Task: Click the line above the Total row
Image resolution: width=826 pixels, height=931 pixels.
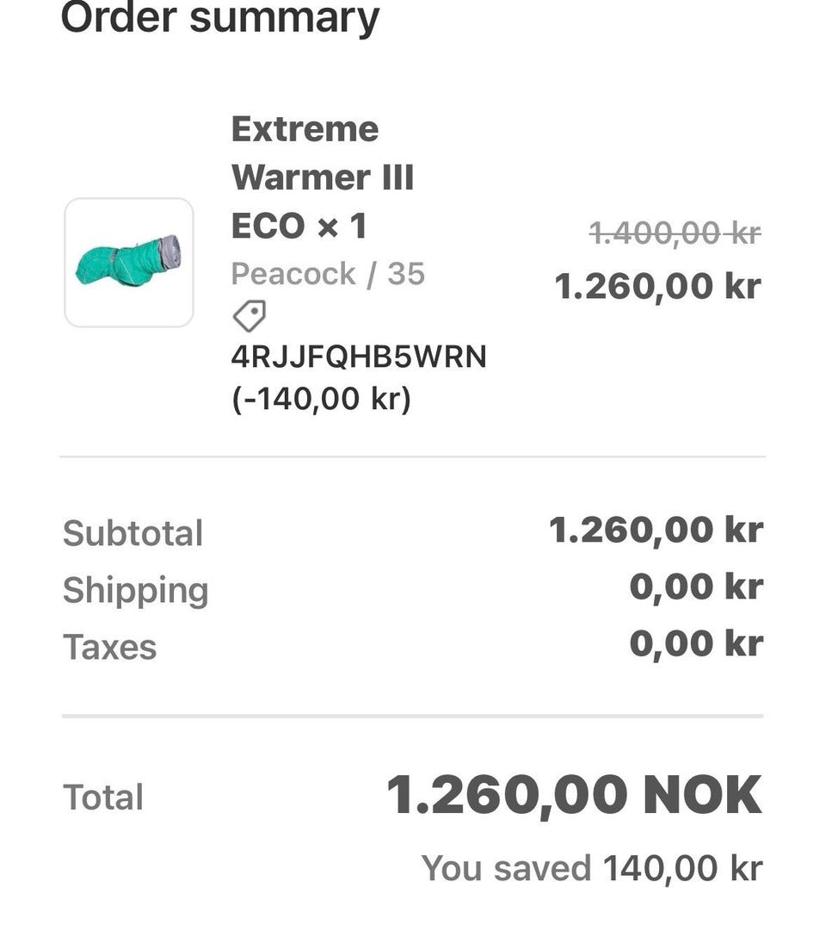Action: 412,716
